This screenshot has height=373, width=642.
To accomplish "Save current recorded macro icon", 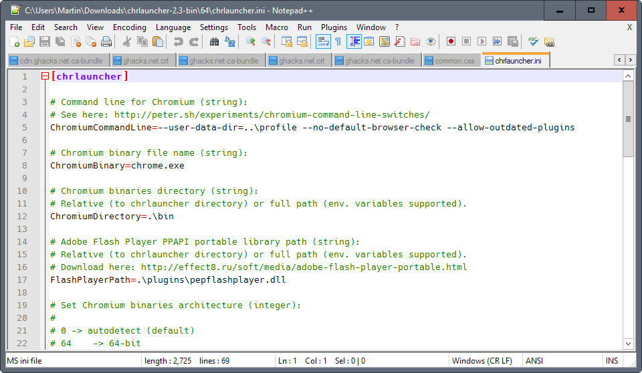I will coord(513,41).
